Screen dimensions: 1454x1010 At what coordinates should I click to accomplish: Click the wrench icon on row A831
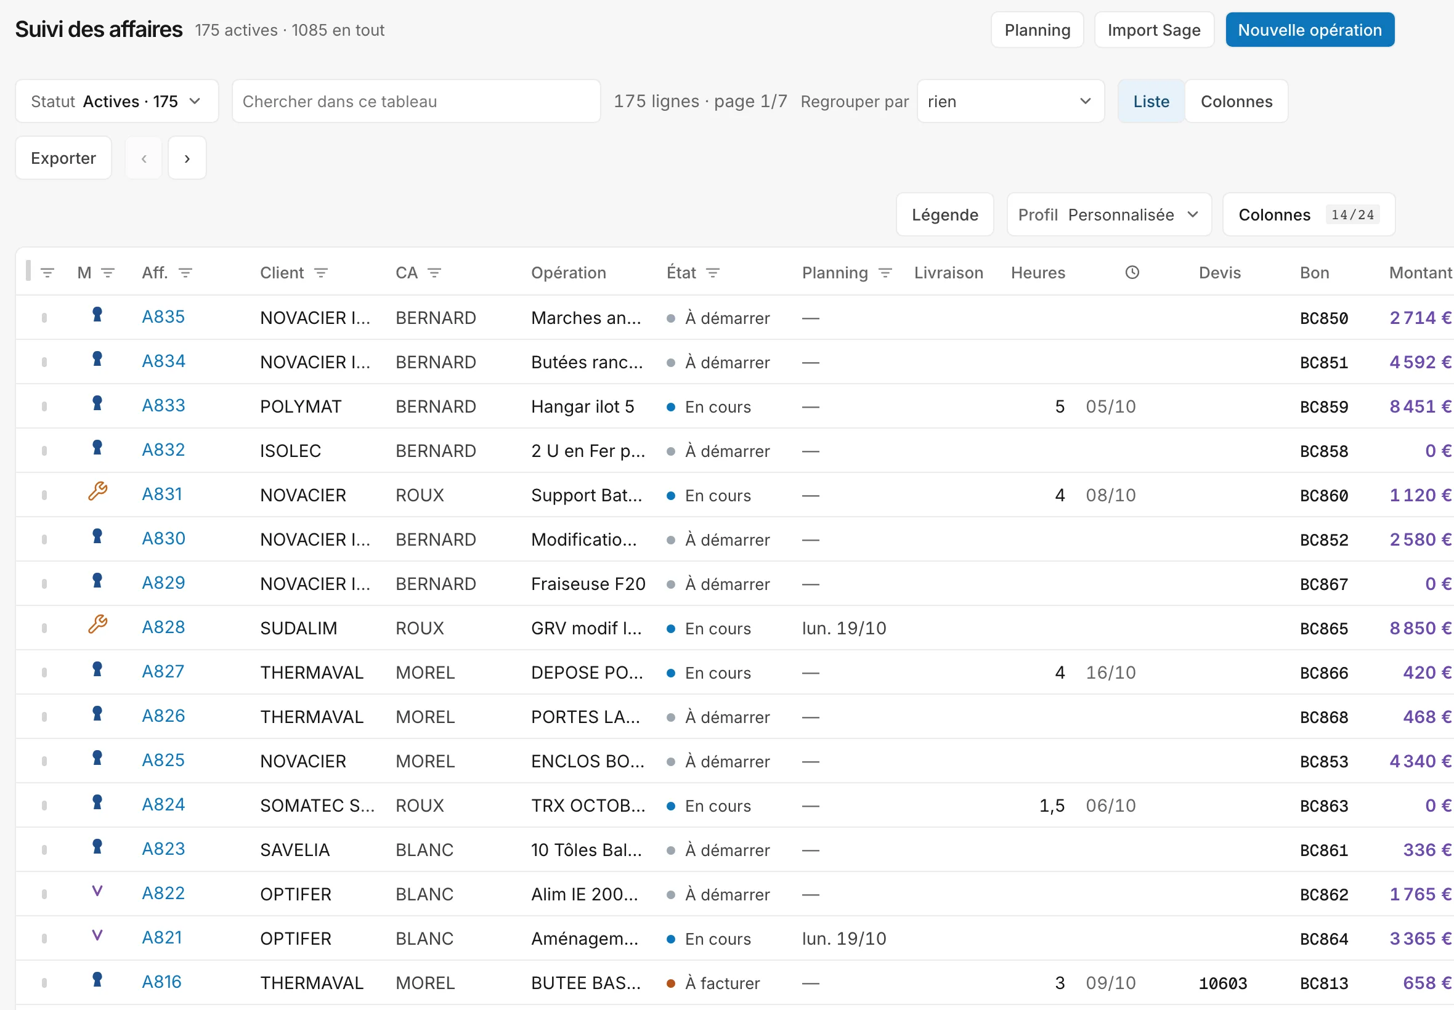pyautogui.click(x=97, y=491)
